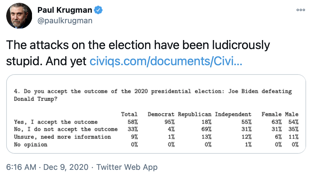Click the @paulkrugman handle
Viewport: 312px width, 177px height.
click(x=65, y=21)
